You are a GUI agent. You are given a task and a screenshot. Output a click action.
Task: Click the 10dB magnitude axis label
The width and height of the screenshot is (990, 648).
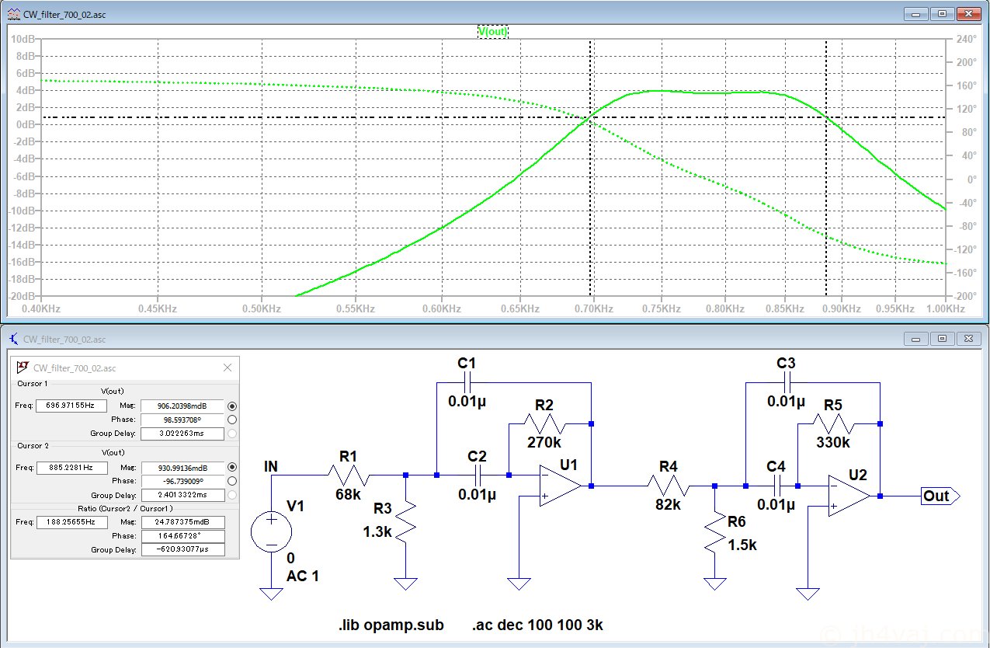tap(23, 38)
